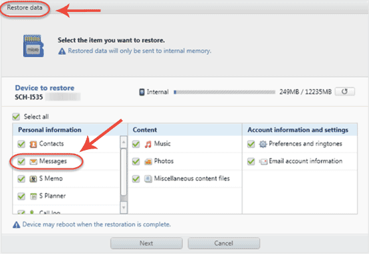
Task: Click the personal information scroll up arrow
Action: pos(124,142)
